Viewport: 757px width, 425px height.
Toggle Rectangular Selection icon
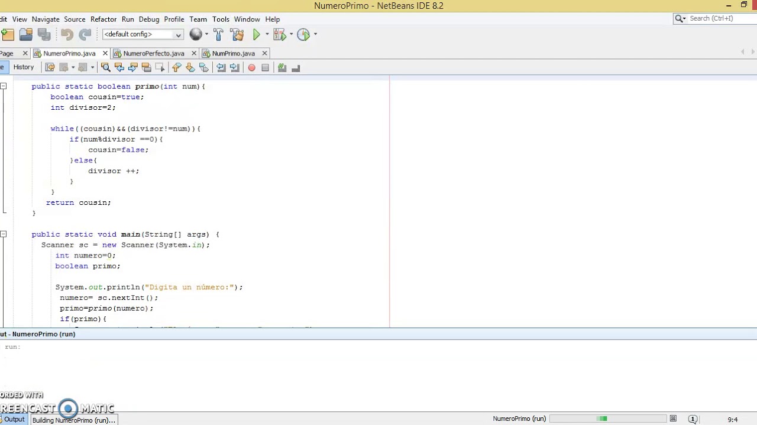coord(160,68)
